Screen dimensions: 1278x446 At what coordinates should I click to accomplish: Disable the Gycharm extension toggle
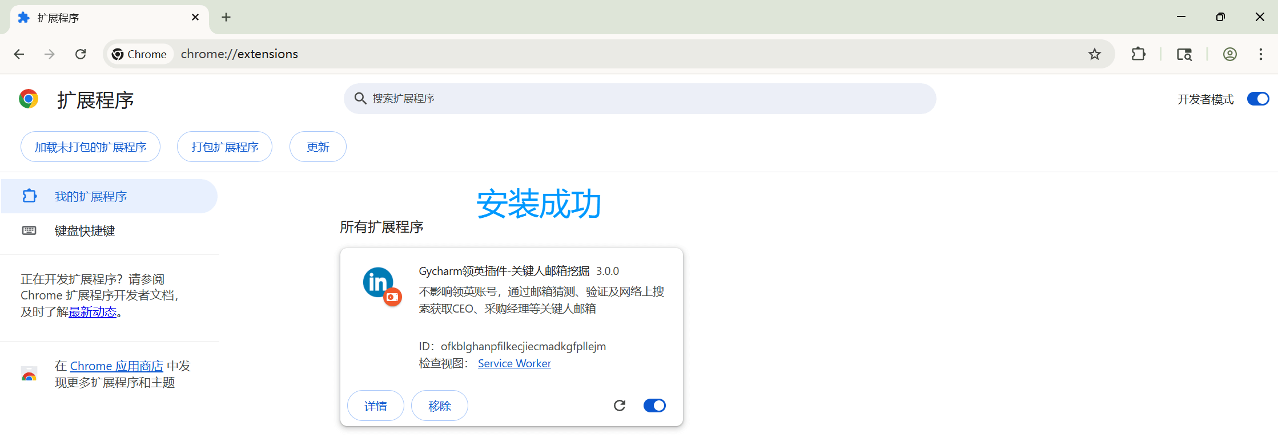point(654,406)
